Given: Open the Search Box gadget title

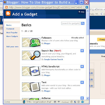Looking at the screenshot, I should 47,51.
